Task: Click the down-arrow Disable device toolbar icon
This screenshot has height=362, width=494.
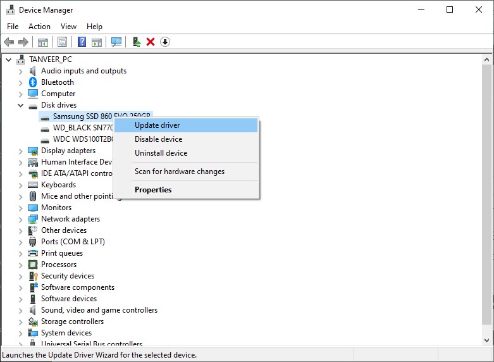Action: coord(165,42)
